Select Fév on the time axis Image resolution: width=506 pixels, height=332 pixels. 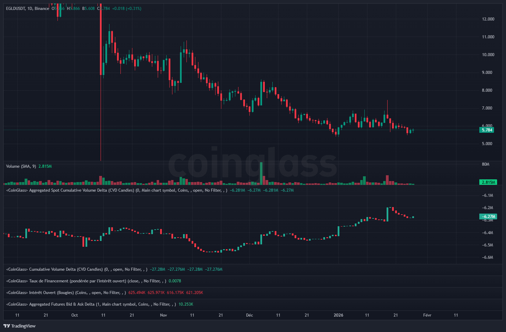(427, 315)
